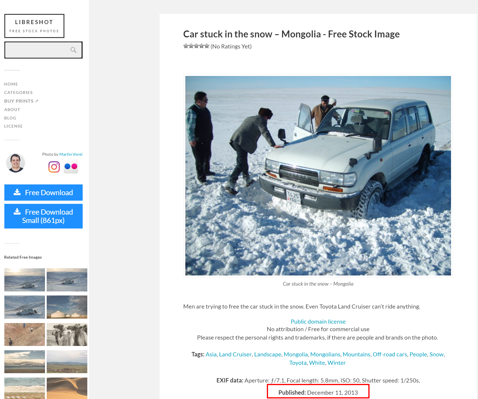
Task: Rate the photo with the fifth star
Action: coord(207,46)
